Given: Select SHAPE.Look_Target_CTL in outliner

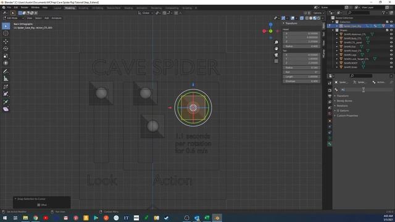Looking at the screenshot, I should (x=356, y=59).
